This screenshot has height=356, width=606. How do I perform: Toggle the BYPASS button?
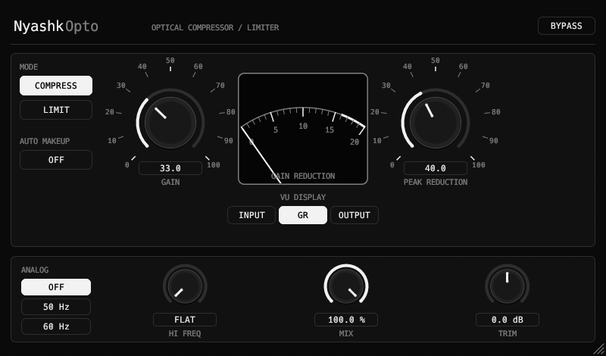click(x=566, y=26)
